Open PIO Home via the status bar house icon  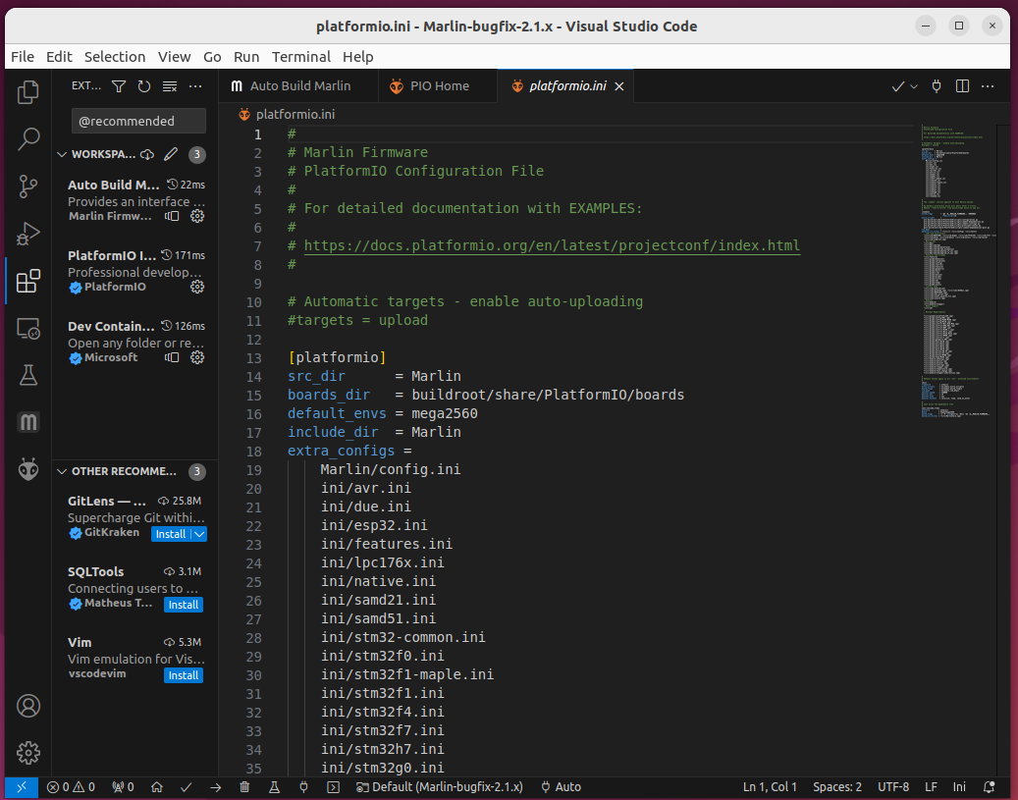click(157, 786)
